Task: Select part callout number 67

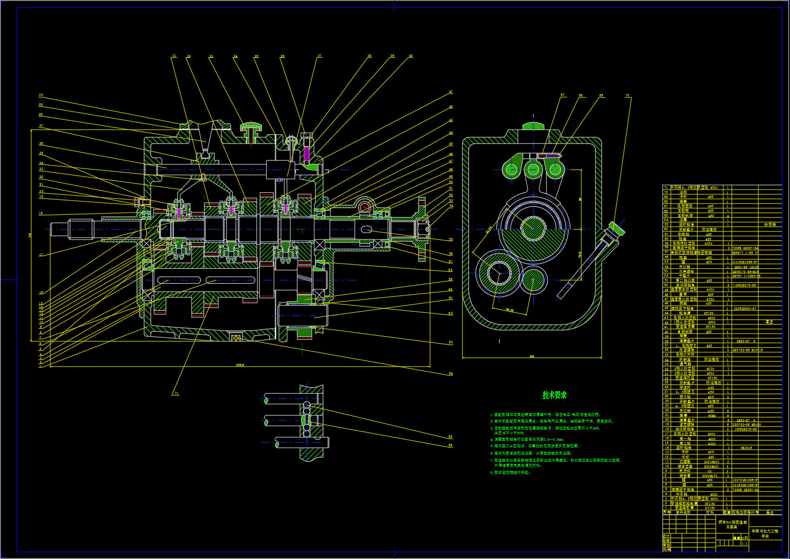Action: click(562, 95)
